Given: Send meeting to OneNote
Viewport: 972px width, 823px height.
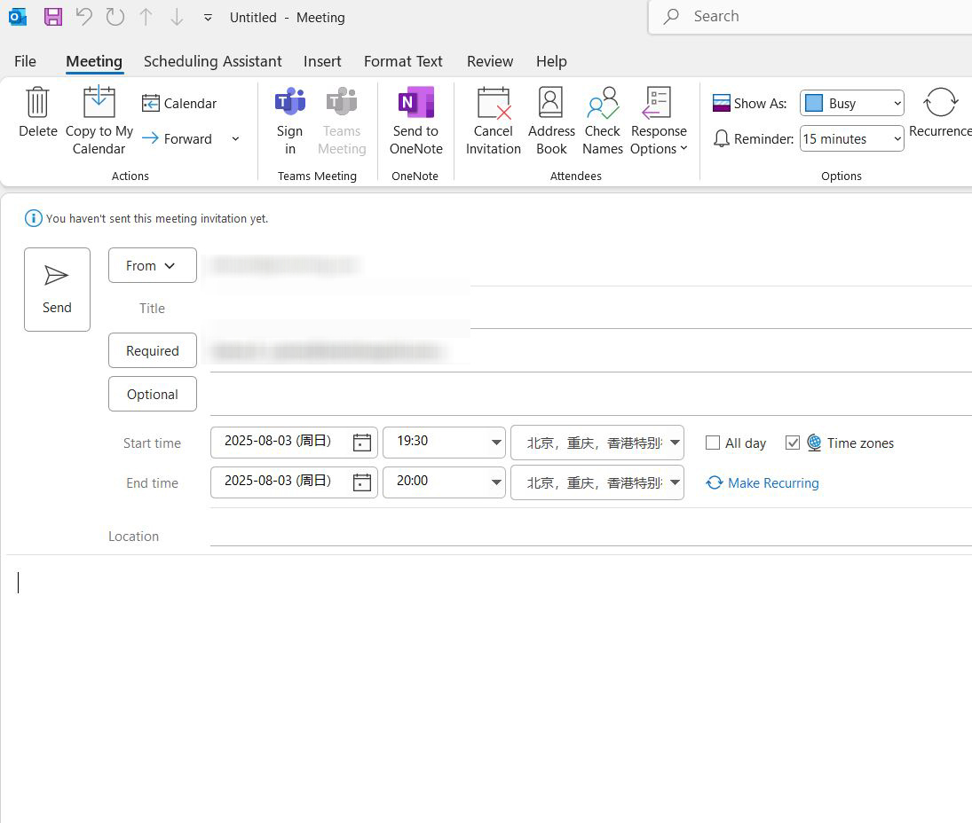Looking at the screenshot, I should (x=416, y=120).
